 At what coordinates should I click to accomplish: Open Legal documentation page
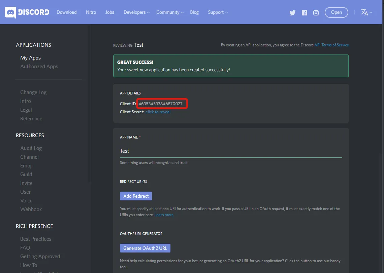coord(26,110)
